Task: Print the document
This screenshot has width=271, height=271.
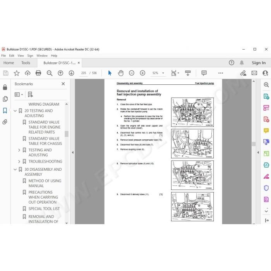Action: tap(38, 73)
